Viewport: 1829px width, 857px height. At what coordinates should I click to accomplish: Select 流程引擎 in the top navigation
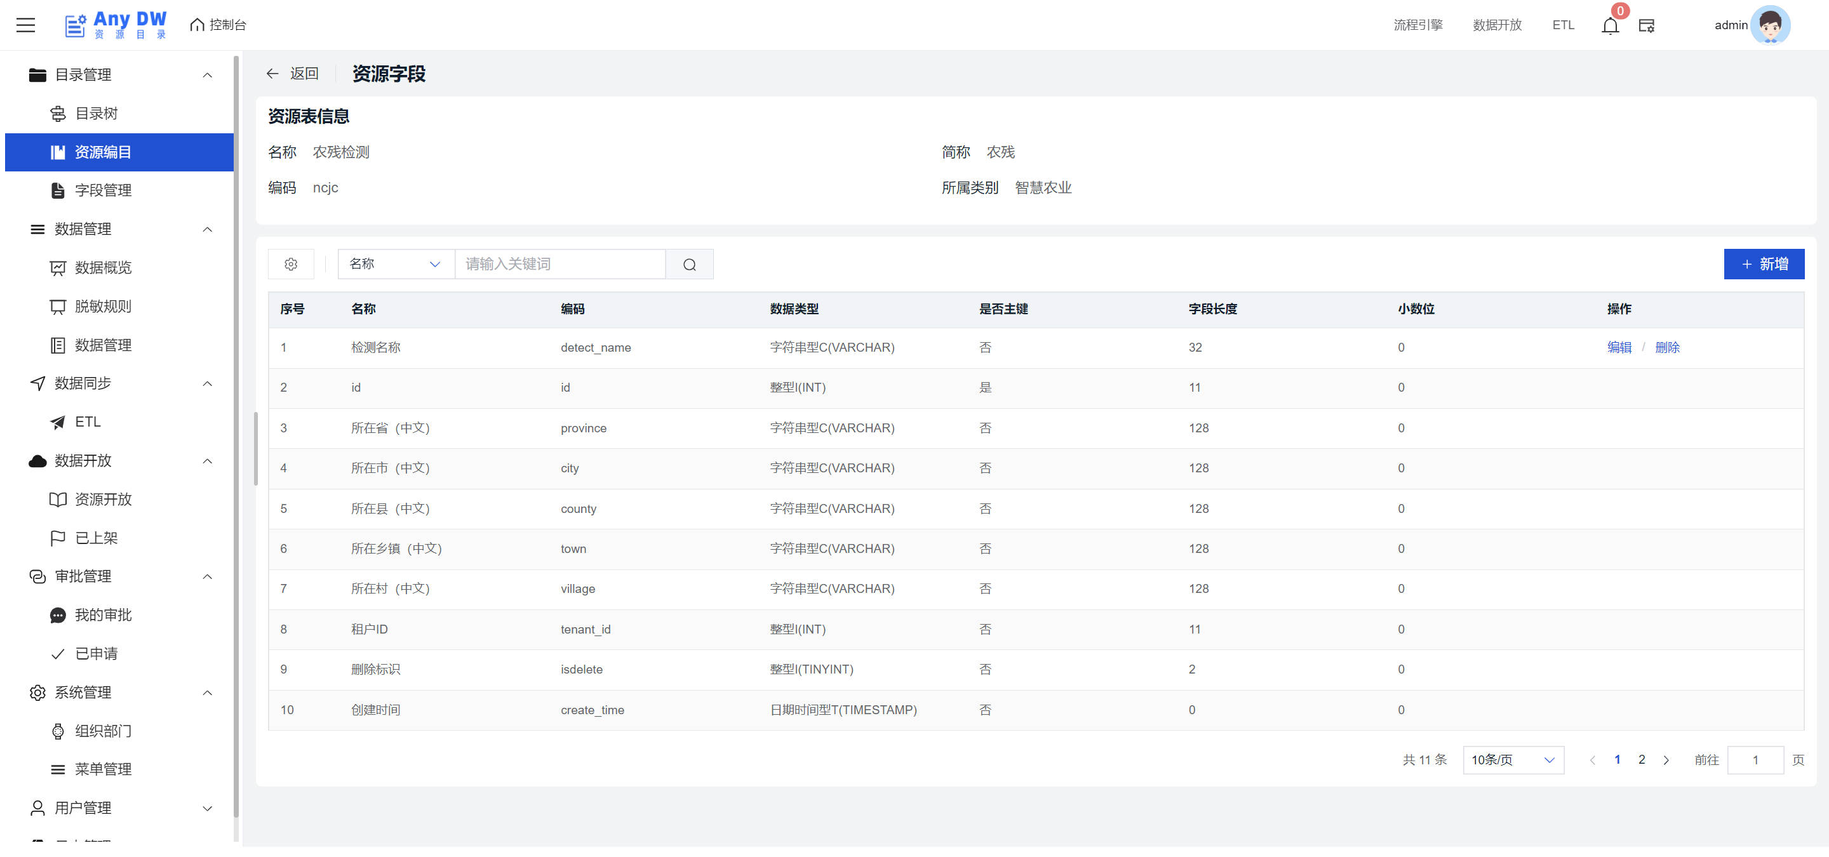pyautogui.click(x=1417, y=25)
